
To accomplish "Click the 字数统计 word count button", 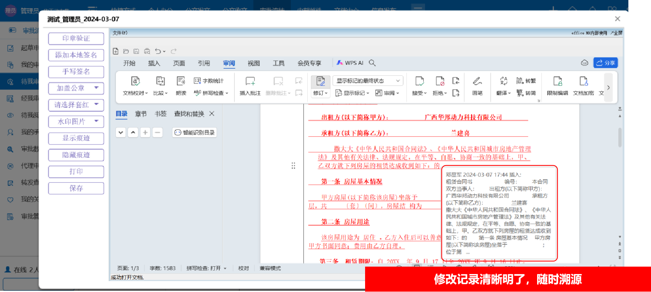I will [209, 81].
